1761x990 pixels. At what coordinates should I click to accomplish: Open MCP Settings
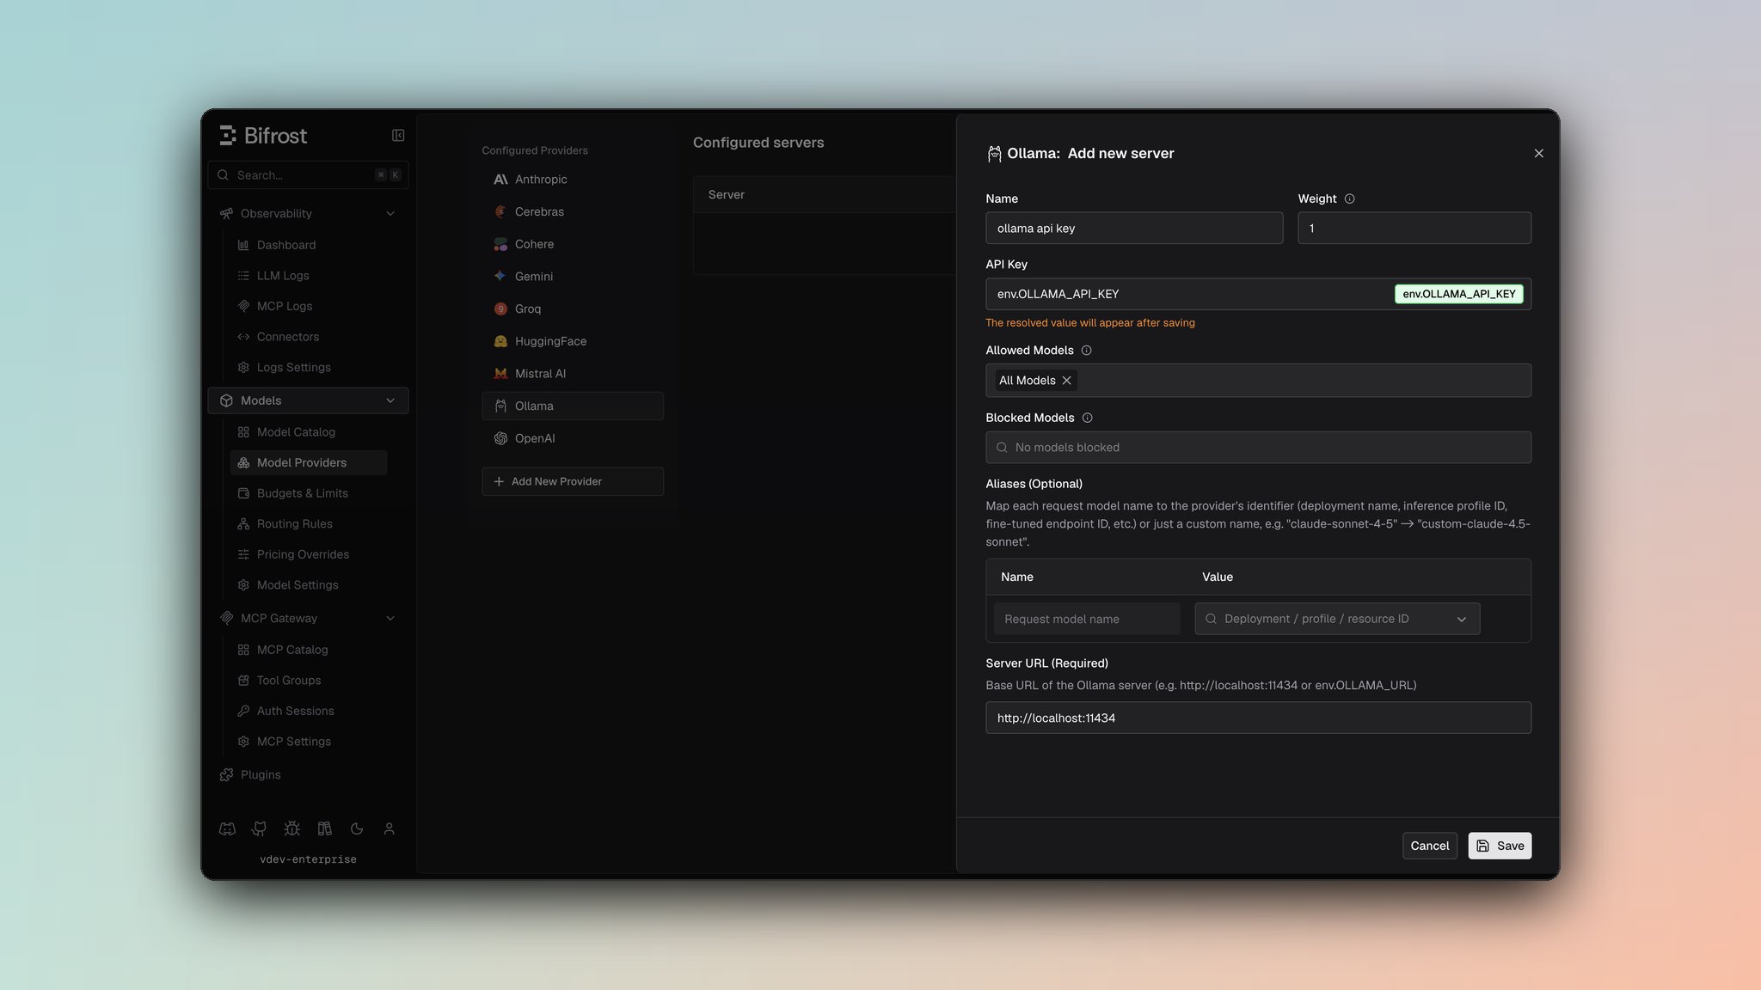309,741
